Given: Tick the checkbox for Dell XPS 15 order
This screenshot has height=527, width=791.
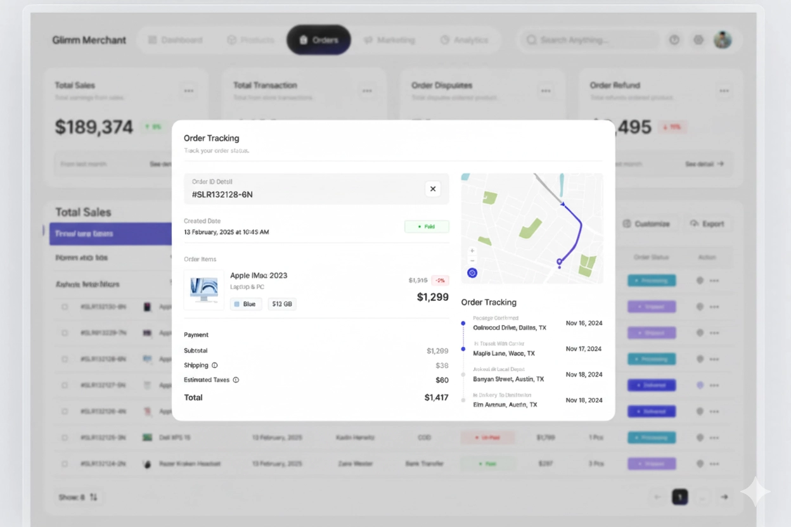Looking at the screenshot, I should [x=65, y=438].
